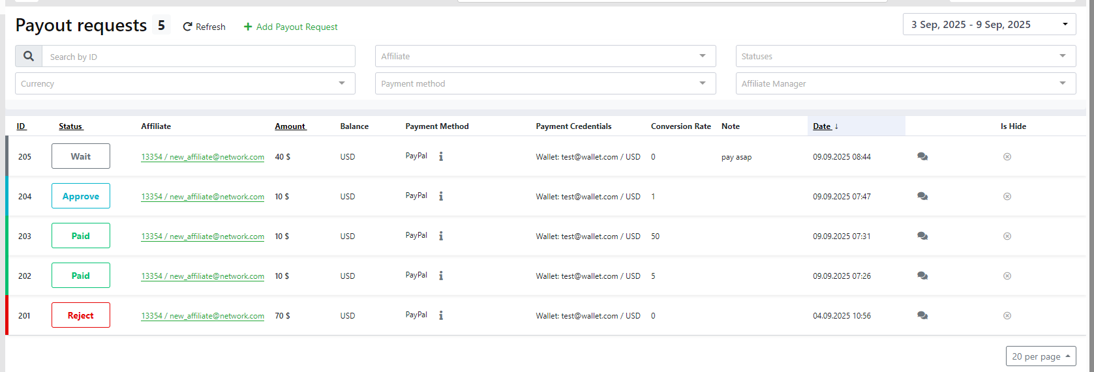Toggle Is Hide for request 205
Viewport: 1094px width, 372px height.
[x=1007, y=156]
